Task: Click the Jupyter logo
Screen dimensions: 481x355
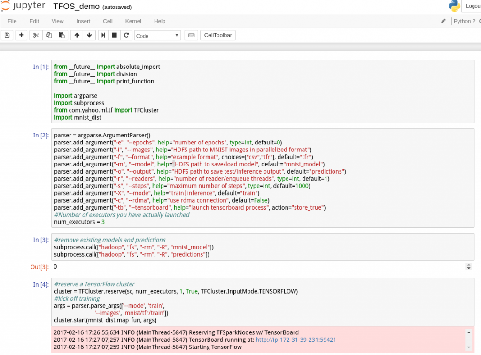Action: (x=23, y=6)
